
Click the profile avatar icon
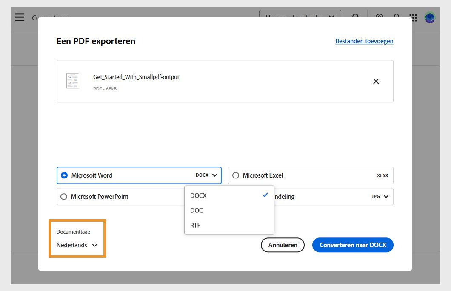pos(430,17)
